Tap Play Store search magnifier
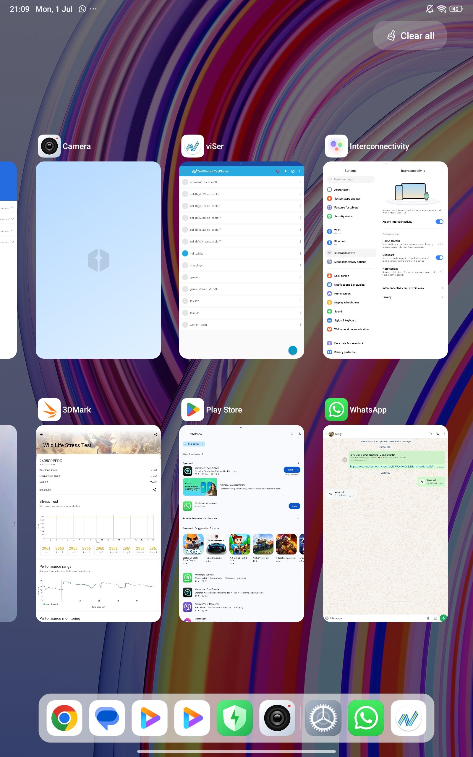Image resolution: width=473 pixels, height=757 pixels. tap(292, 434)
